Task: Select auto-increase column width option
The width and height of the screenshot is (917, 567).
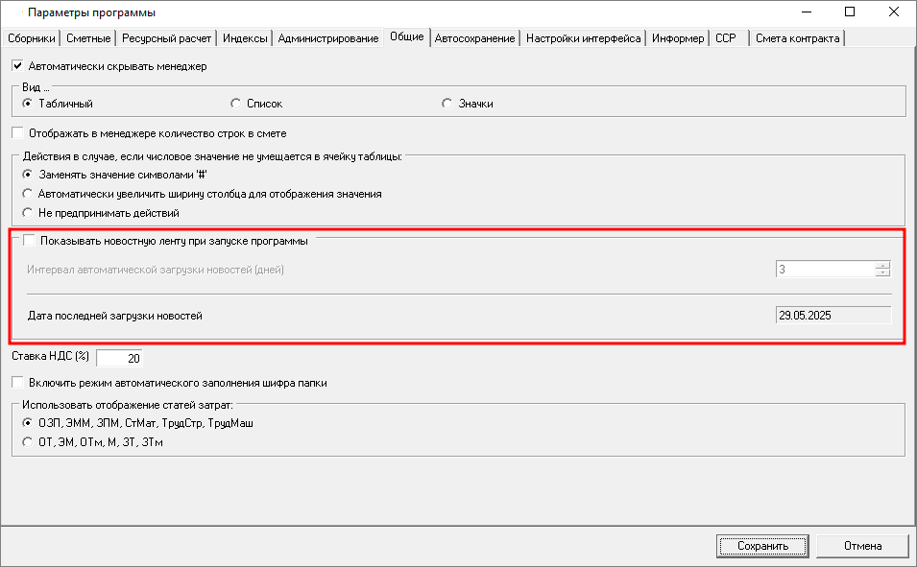Action: (x=28, y=194)
